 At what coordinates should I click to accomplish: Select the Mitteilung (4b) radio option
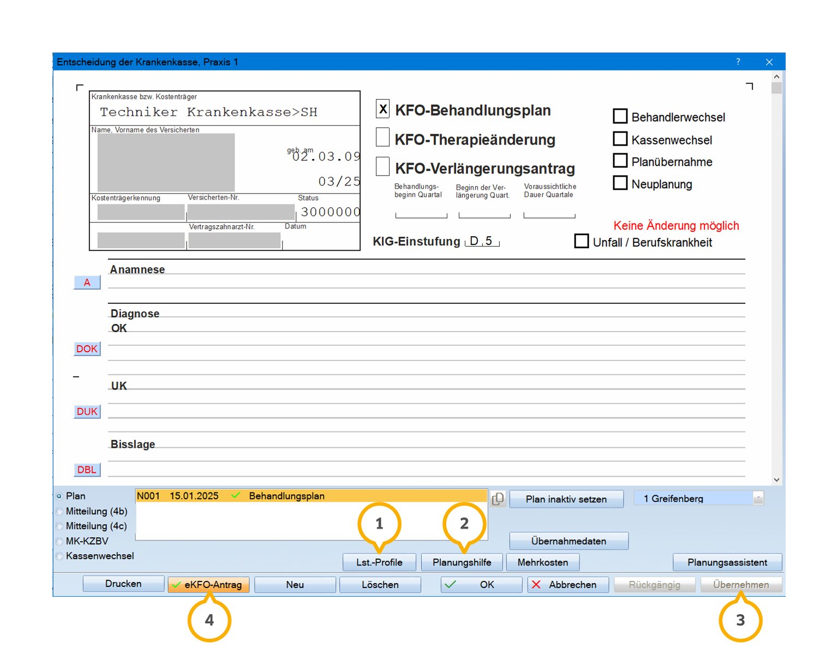(59, 512)
